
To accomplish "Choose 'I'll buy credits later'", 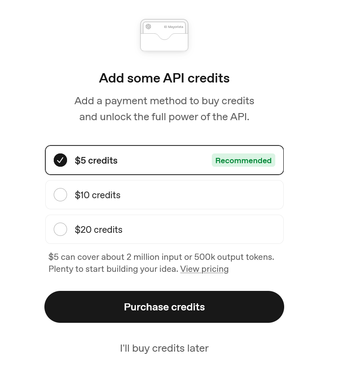I will [x=164, y=348].
